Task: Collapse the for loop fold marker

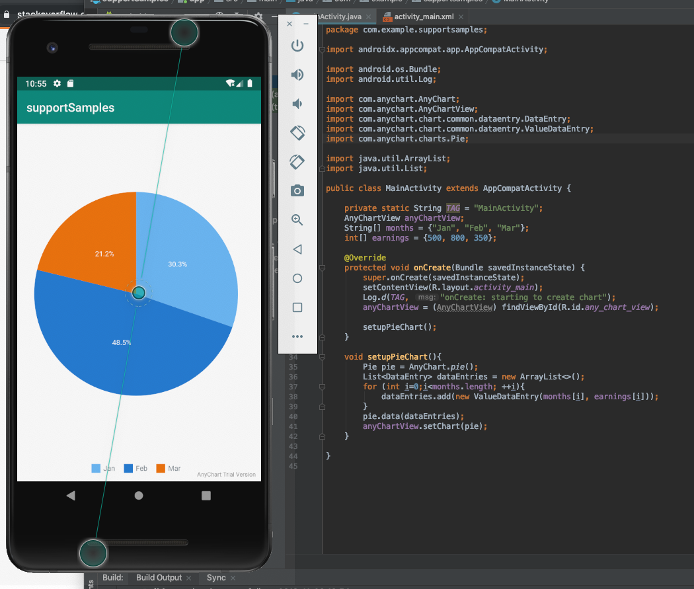Action: click(x=323, y=387)
